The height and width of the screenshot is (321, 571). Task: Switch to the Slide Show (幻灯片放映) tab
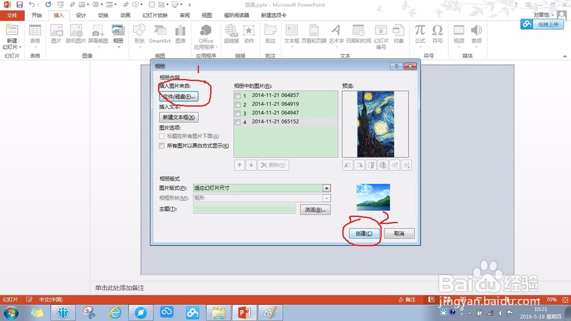(155, 15)
